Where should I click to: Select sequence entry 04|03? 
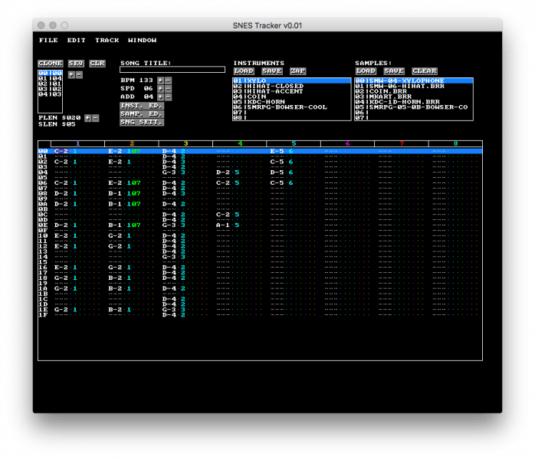pyautogui.click(x=50, y=94)
